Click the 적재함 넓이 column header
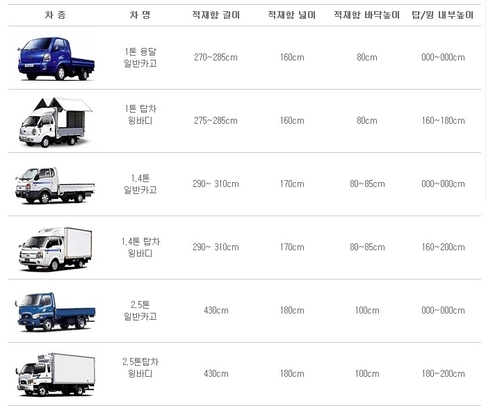This screenshot has height=406, width=486. 291,15
